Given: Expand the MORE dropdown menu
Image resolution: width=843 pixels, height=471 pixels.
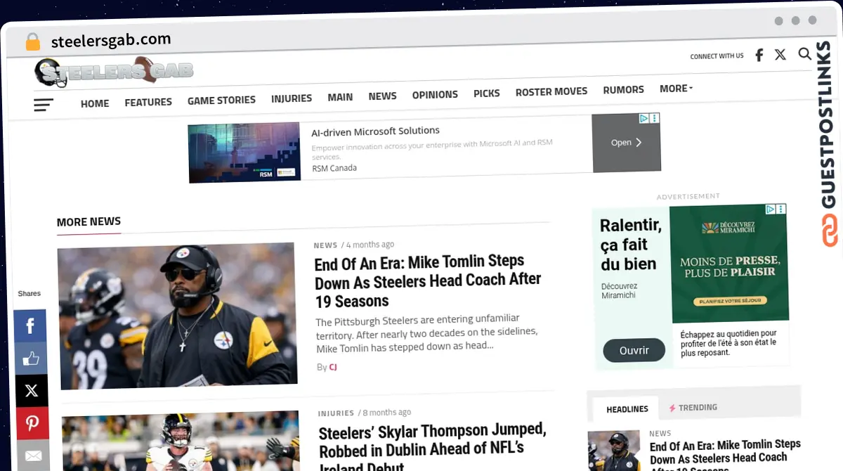Looking at the screenshot, I should tap(676, 89).
